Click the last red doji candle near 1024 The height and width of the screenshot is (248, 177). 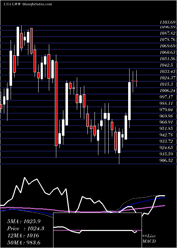137,81
